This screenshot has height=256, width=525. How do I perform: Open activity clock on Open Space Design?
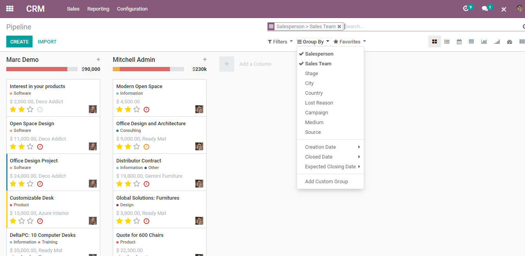pyautogui.click(x=40, y=147)
